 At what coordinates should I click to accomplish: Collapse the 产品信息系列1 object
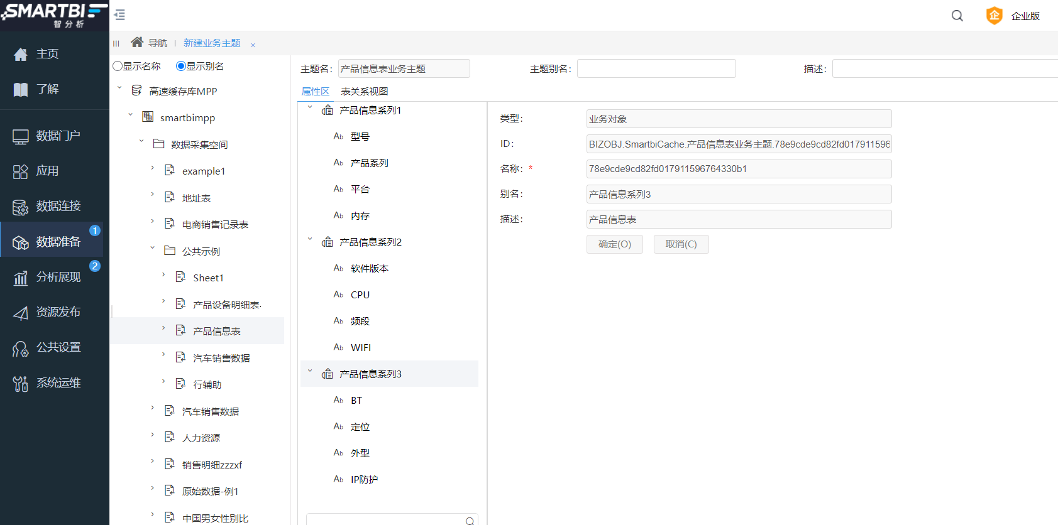[310, 107]
